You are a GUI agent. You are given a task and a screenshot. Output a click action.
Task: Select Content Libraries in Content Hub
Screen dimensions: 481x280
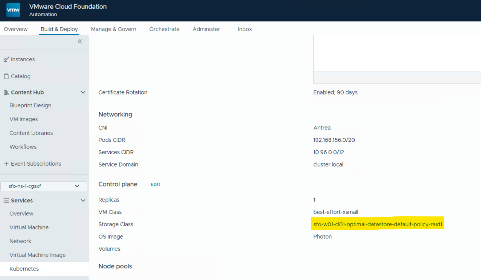coord(31,133)
